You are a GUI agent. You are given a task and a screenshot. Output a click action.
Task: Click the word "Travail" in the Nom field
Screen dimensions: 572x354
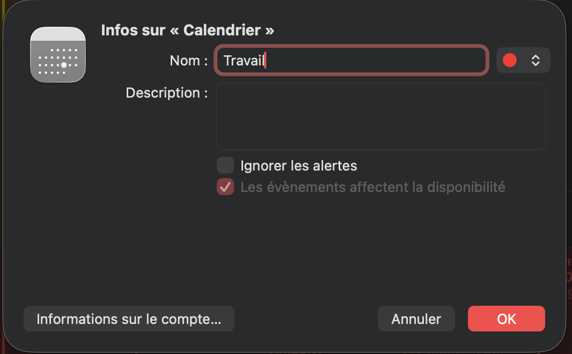[x=244, y=61]
